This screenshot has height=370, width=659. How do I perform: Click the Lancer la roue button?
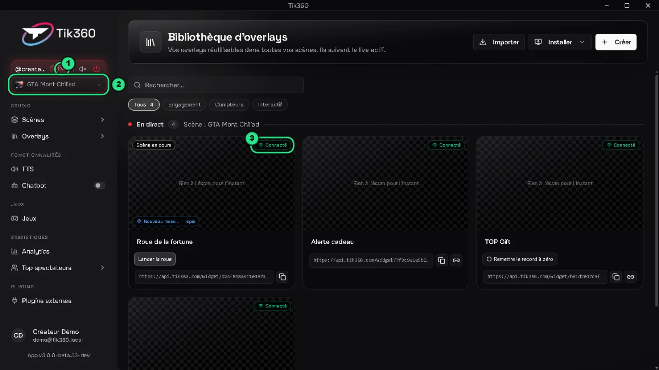click(x=155, y=259)
